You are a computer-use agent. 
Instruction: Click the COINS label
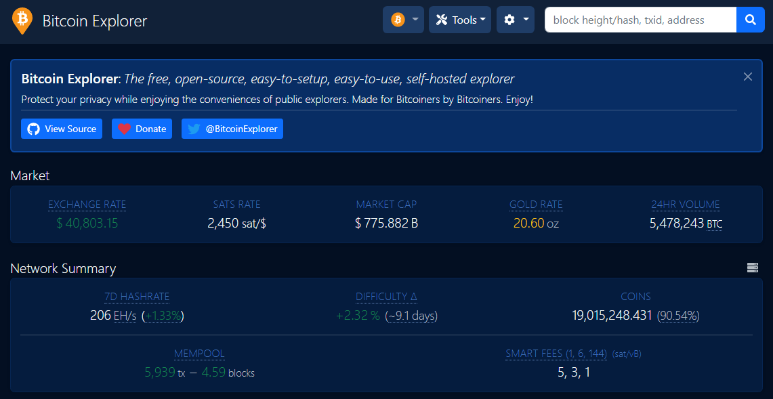(636, 297)
